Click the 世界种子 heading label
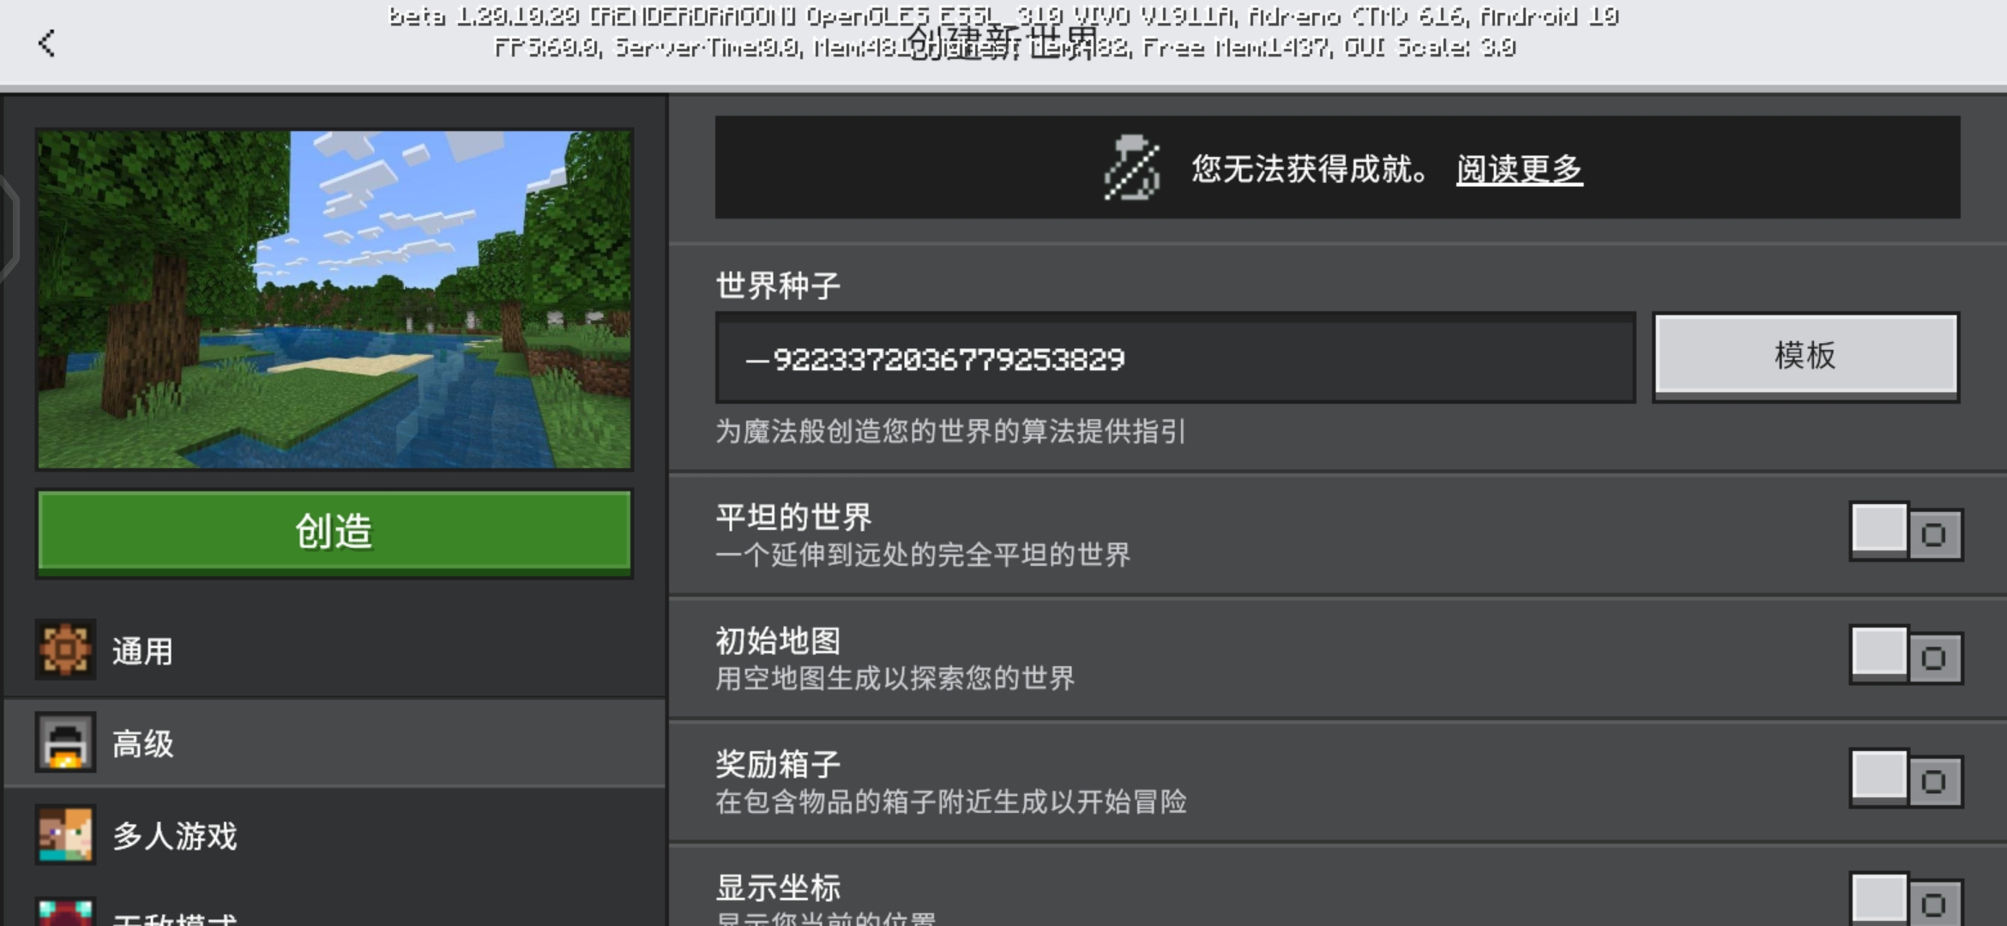This screenshot has height=926, width=2007. tap(778, 286)
